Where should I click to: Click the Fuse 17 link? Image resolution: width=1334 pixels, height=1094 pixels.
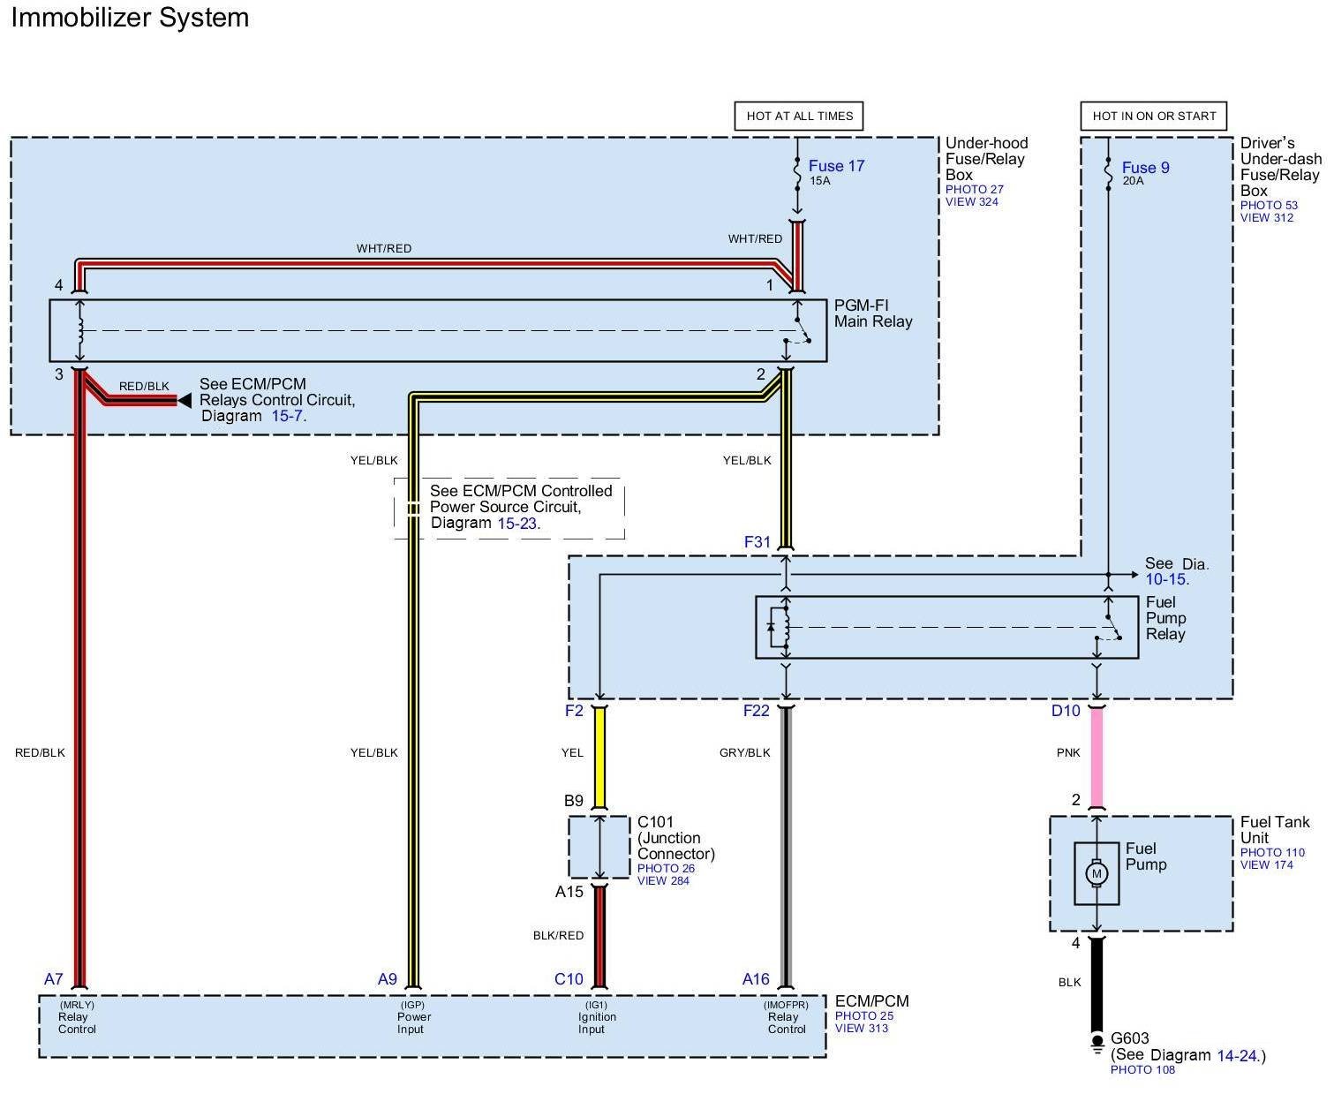835,166
